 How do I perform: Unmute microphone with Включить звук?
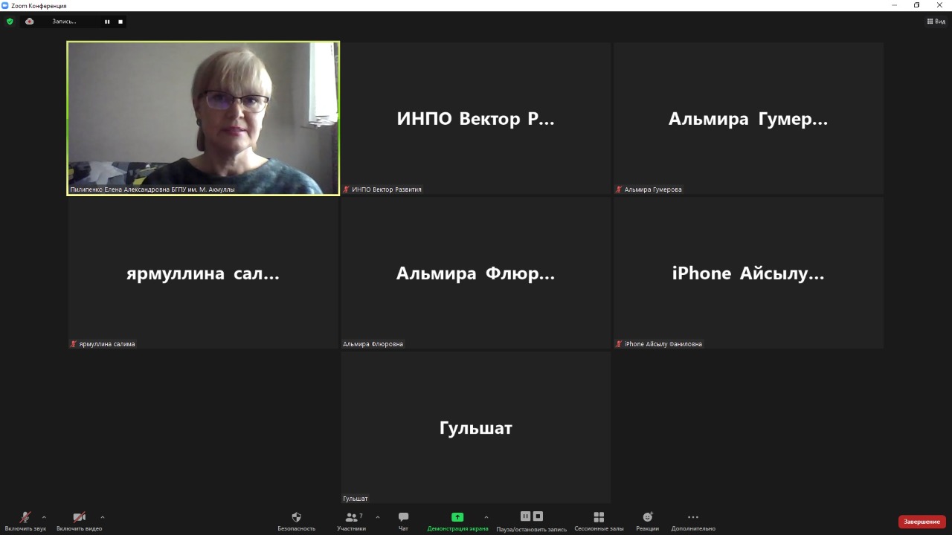[x=25, y=518]
